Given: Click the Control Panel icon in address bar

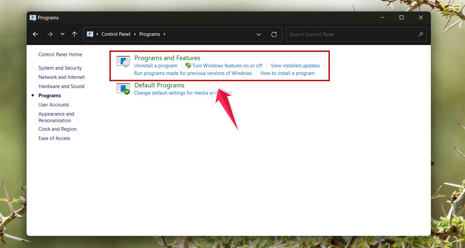Looking at the screenshot, I should 90,34.
